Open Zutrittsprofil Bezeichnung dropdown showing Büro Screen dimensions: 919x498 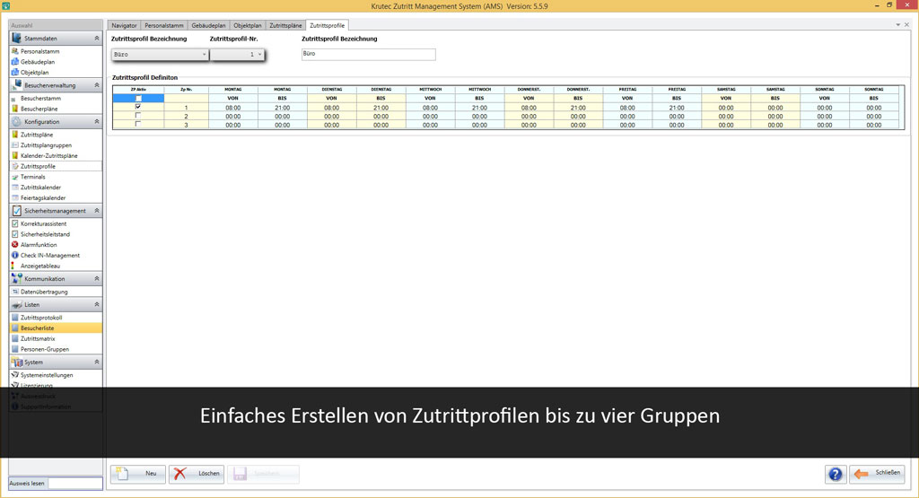[160, 55]
